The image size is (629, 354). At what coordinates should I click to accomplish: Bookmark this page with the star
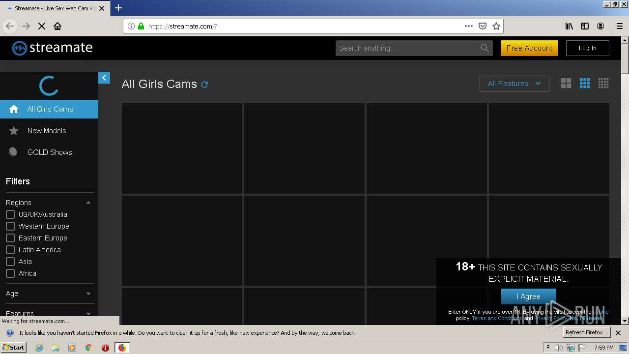click(x=496, y=26)
